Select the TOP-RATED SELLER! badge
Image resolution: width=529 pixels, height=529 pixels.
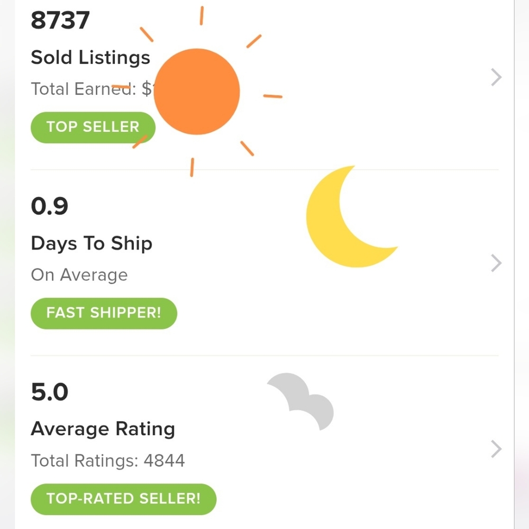pos(123,498)
